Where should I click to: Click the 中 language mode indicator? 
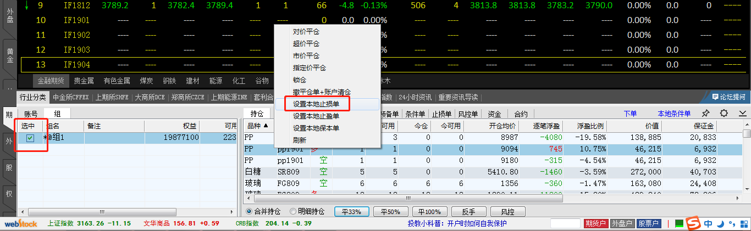tap(708, 224)
